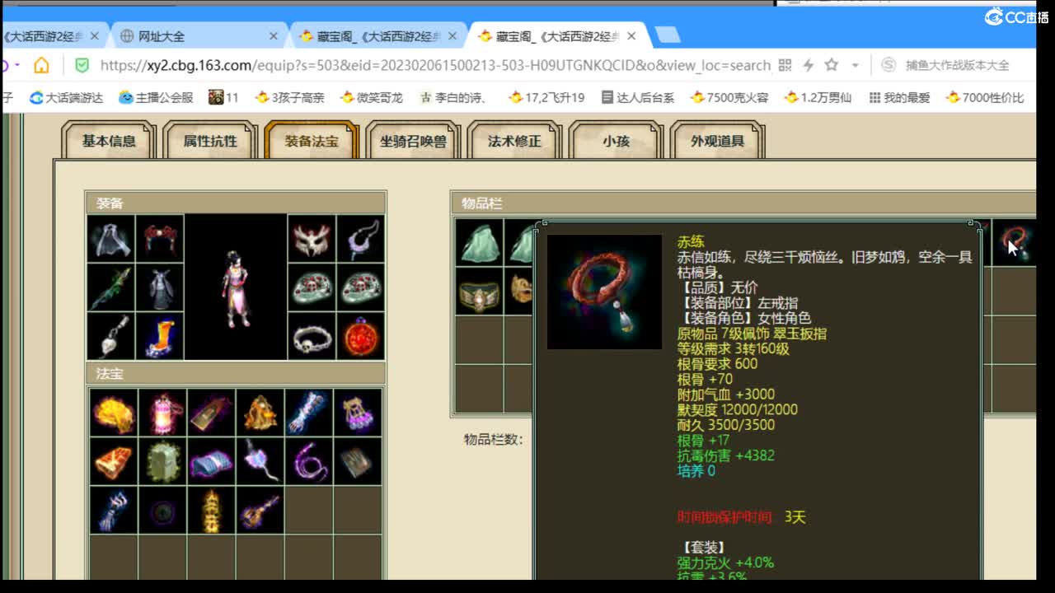Image resolution: width=1055 pixels, height=593 pixels.
Task: Click the white feather fan treasure
Action: pos(260,461)
